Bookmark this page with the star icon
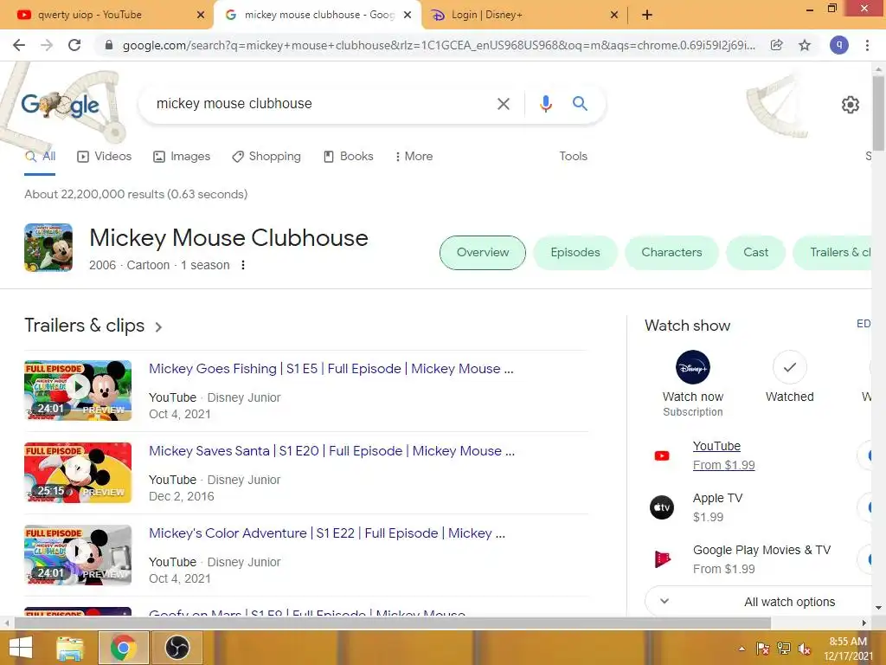This screenshot has width=886, height=665. coord(805,45)
